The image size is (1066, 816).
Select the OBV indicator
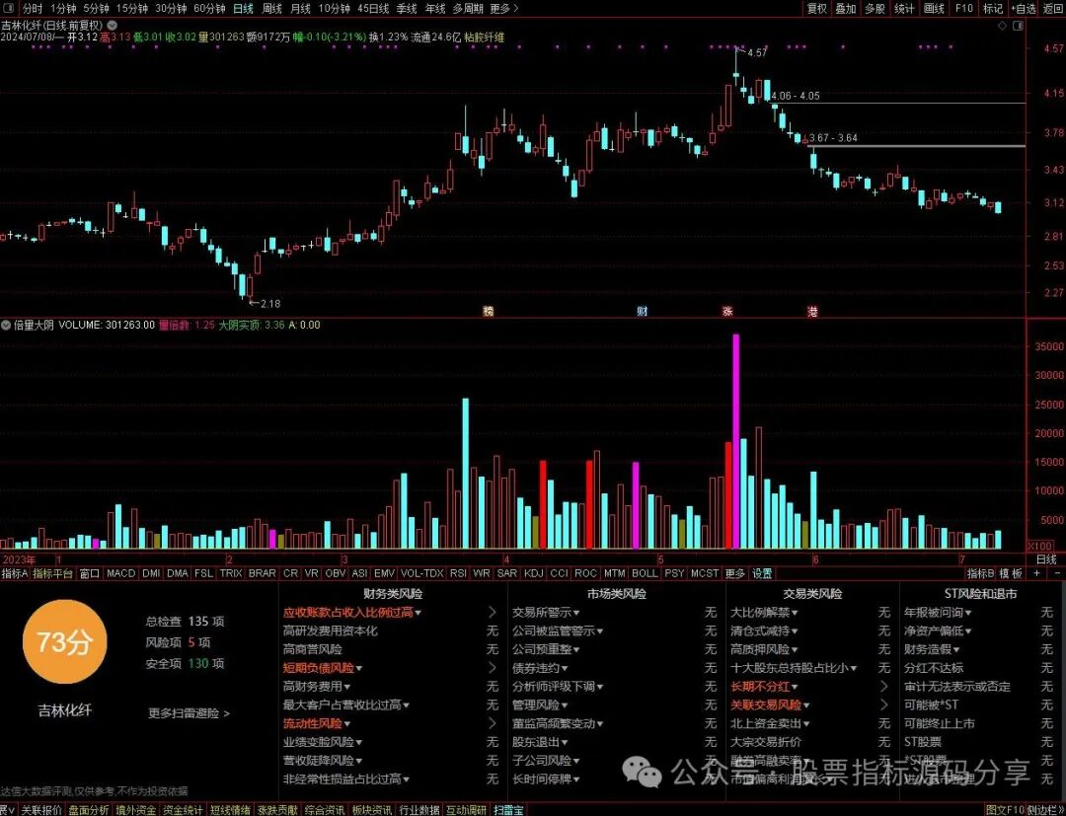tap(336, 573)
